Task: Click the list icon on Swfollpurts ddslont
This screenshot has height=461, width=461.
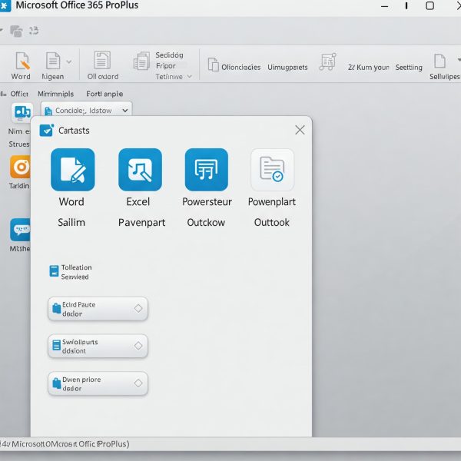Action: [56, 346]
